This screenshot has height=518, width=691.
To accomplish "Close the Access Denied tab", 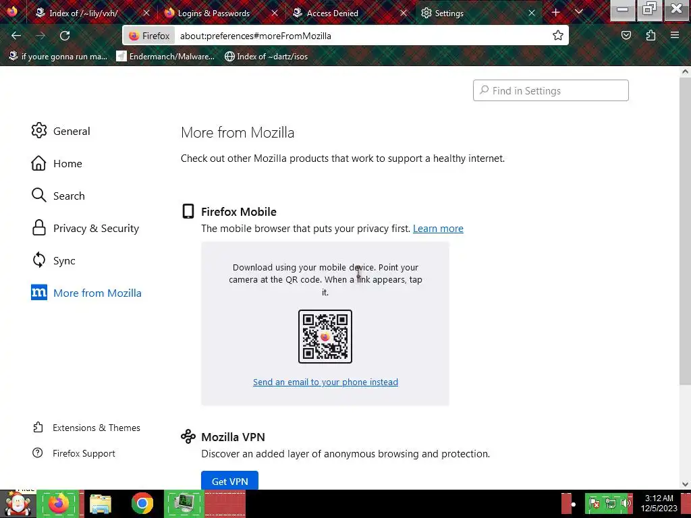I will [x=404, y=13].
